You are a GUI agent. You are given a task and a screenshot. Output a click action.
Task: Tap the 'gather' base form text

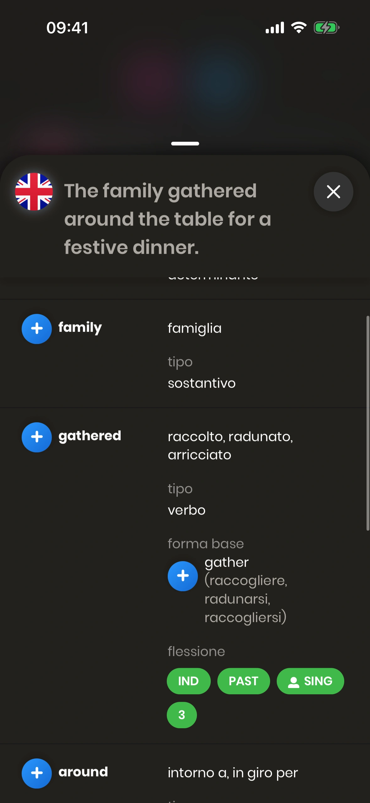[226, 562]
